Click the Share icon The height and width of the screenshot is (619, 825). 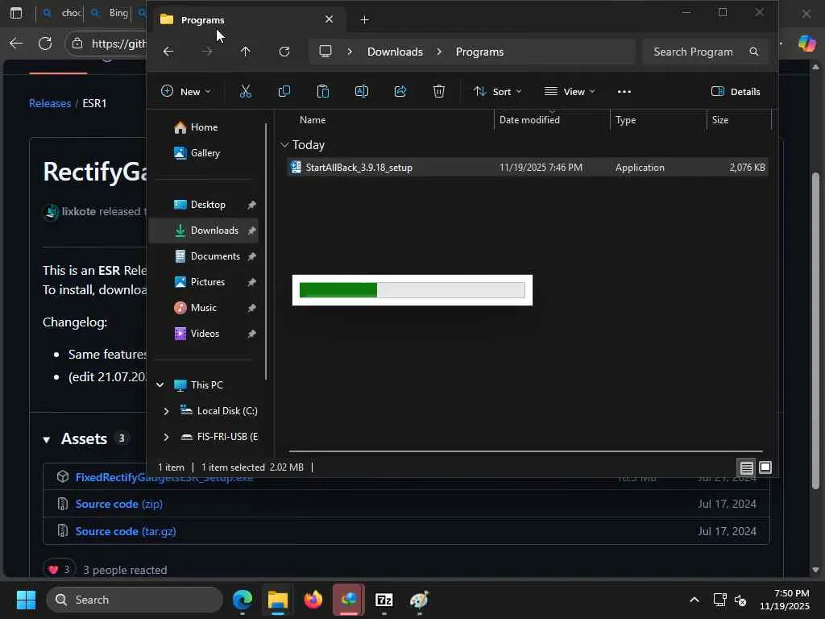pos(400,92)
